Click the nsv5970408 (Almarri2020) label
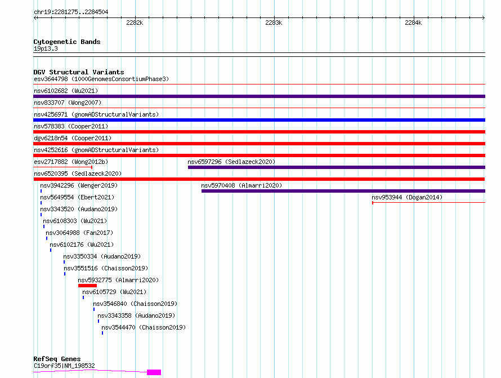This screenshot has width=501, height=378. pos(241,185)
